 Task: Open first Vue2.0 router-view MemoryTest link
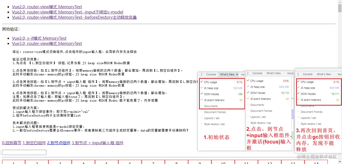click(47, 7)
